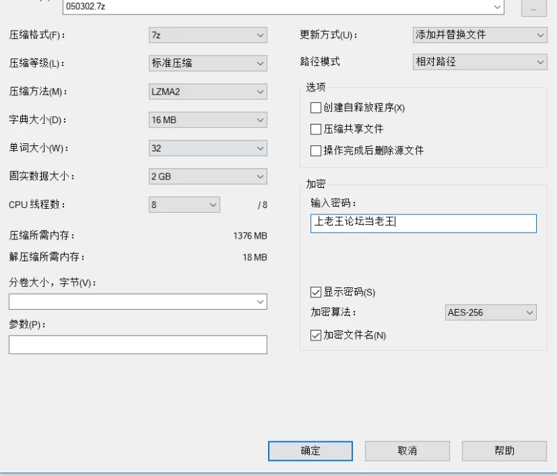Click the 输入密码 password field

click(423, 223)
